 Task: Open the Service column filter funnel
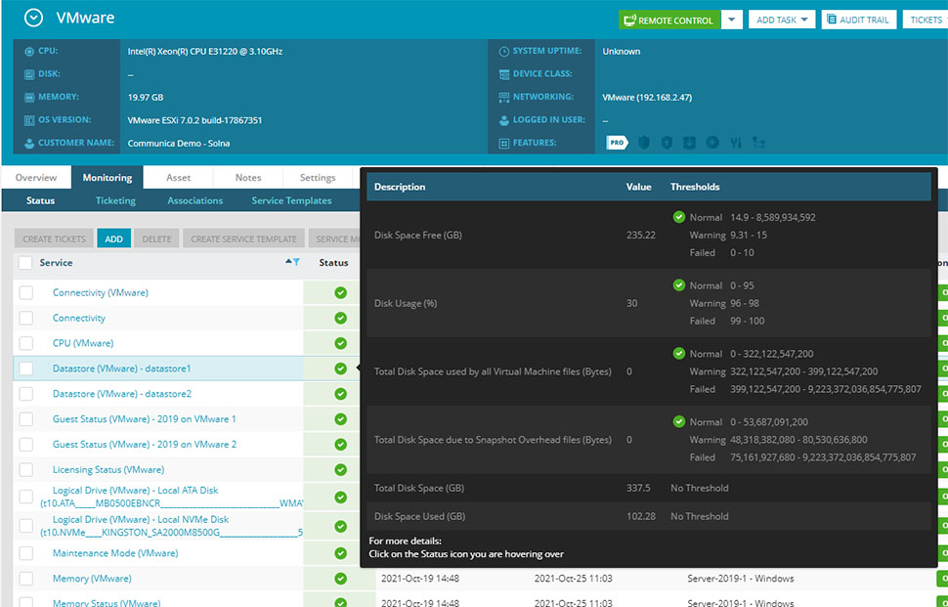(296, 262)
